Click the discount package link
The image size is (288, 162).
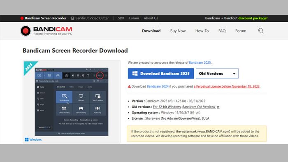[x=253, y=18]
